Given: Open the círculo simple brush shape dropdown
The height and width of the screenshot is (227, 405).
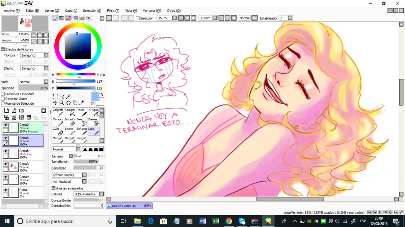Looking at the screenshot, I should (x=70, y=175).
